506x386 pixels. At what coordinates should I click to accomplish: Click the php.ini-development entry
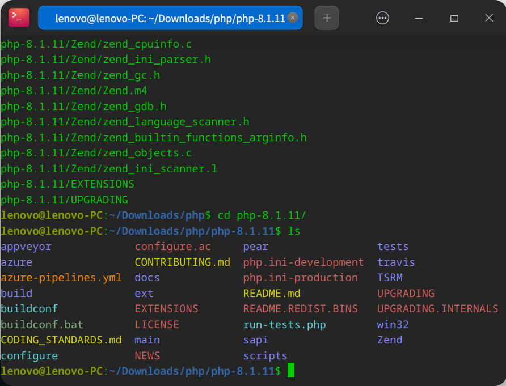point(303,262)
